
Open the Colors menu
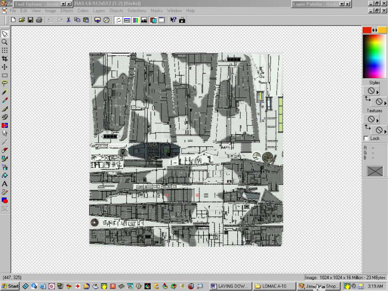pyautogui.click(x=83, y=11)
